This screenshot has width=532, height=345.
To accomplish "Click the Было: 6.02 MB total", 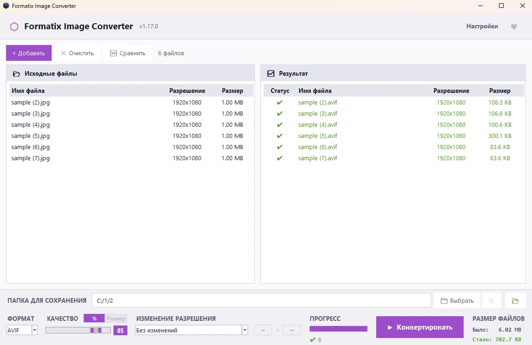I will click(497, 329).
